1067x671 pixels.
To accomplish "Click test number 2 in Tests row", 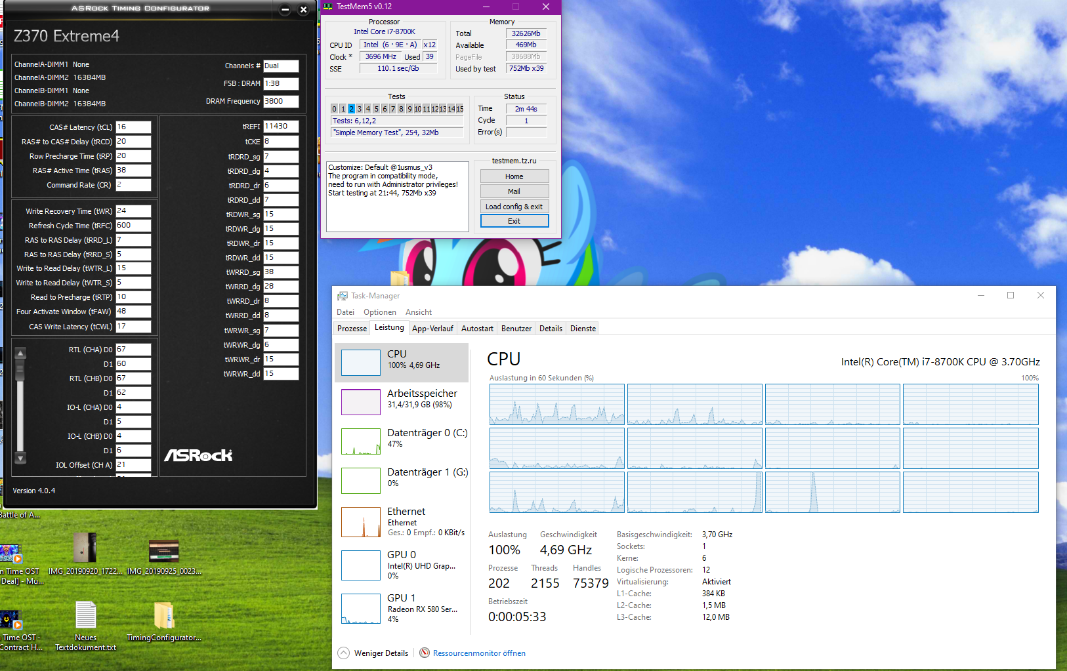I will coord(351,109).
